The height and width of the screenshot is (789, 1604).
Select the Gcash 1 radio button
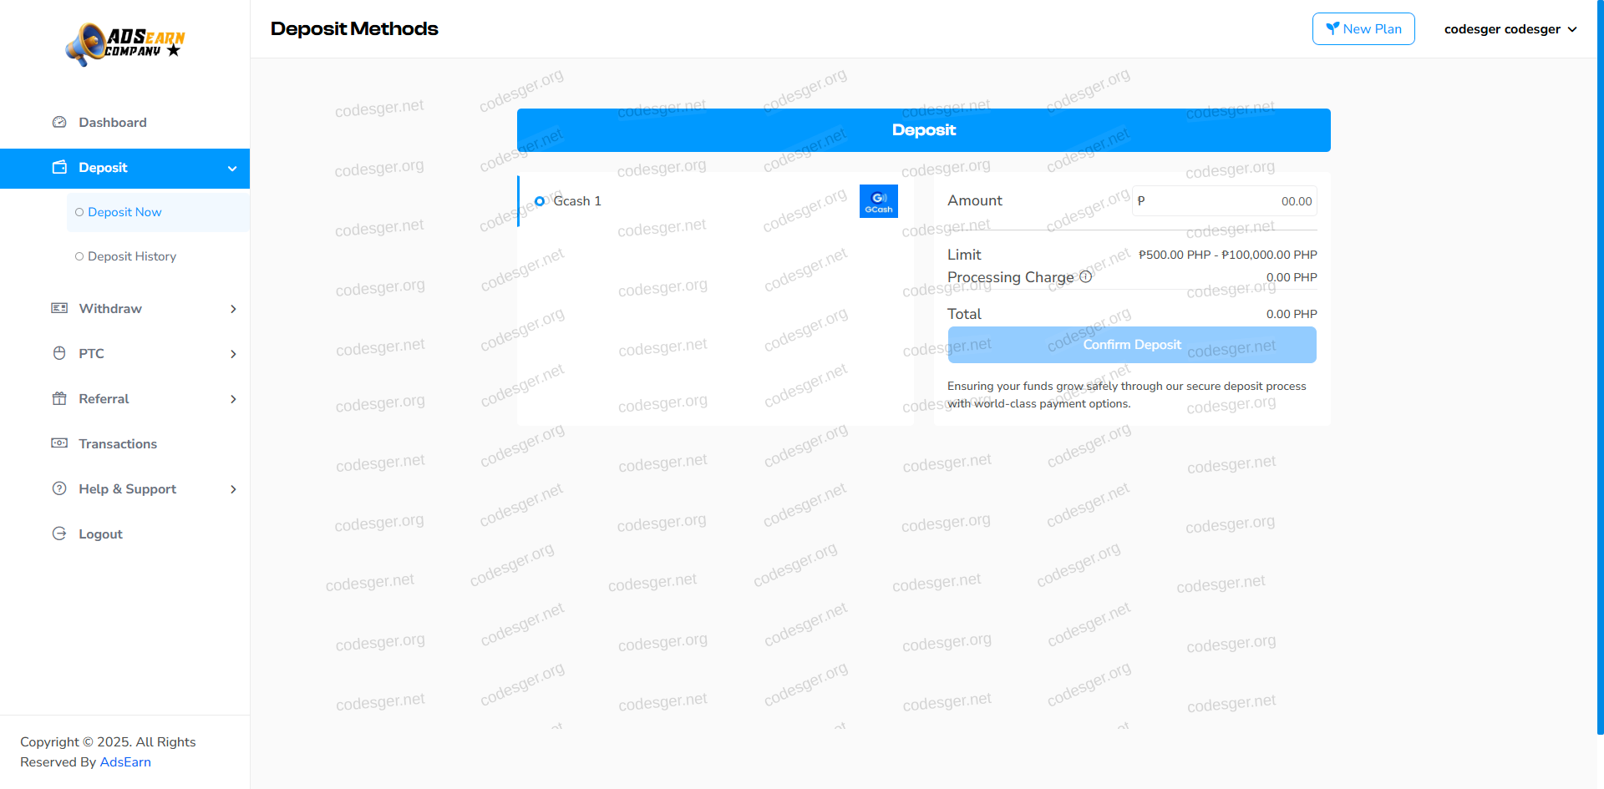pos(540,201)
